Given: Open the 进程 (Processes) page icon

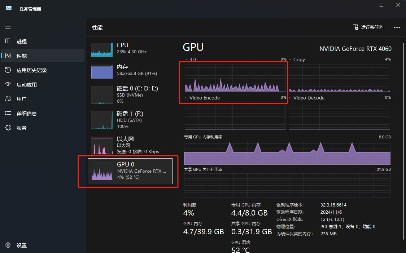Looking at the screenshot, I should click(x=8, y=41).
